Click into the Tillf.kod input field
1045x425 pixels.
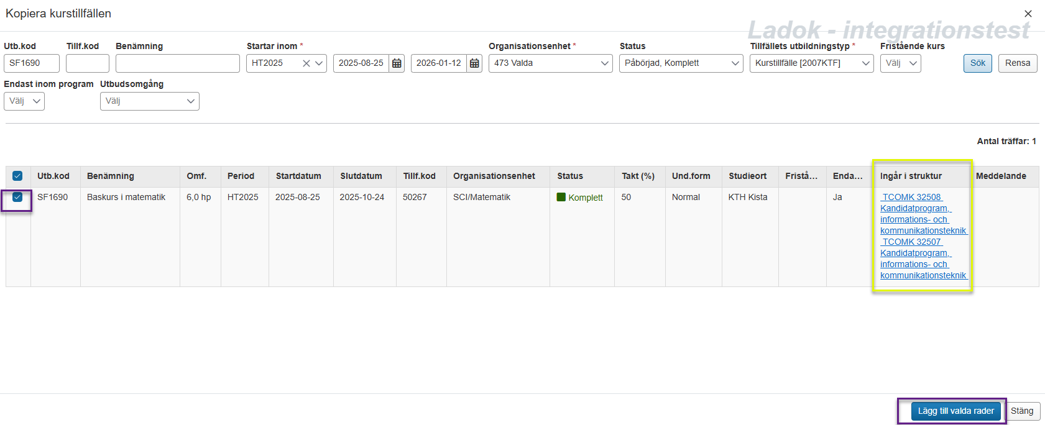(x=87, y=63)
